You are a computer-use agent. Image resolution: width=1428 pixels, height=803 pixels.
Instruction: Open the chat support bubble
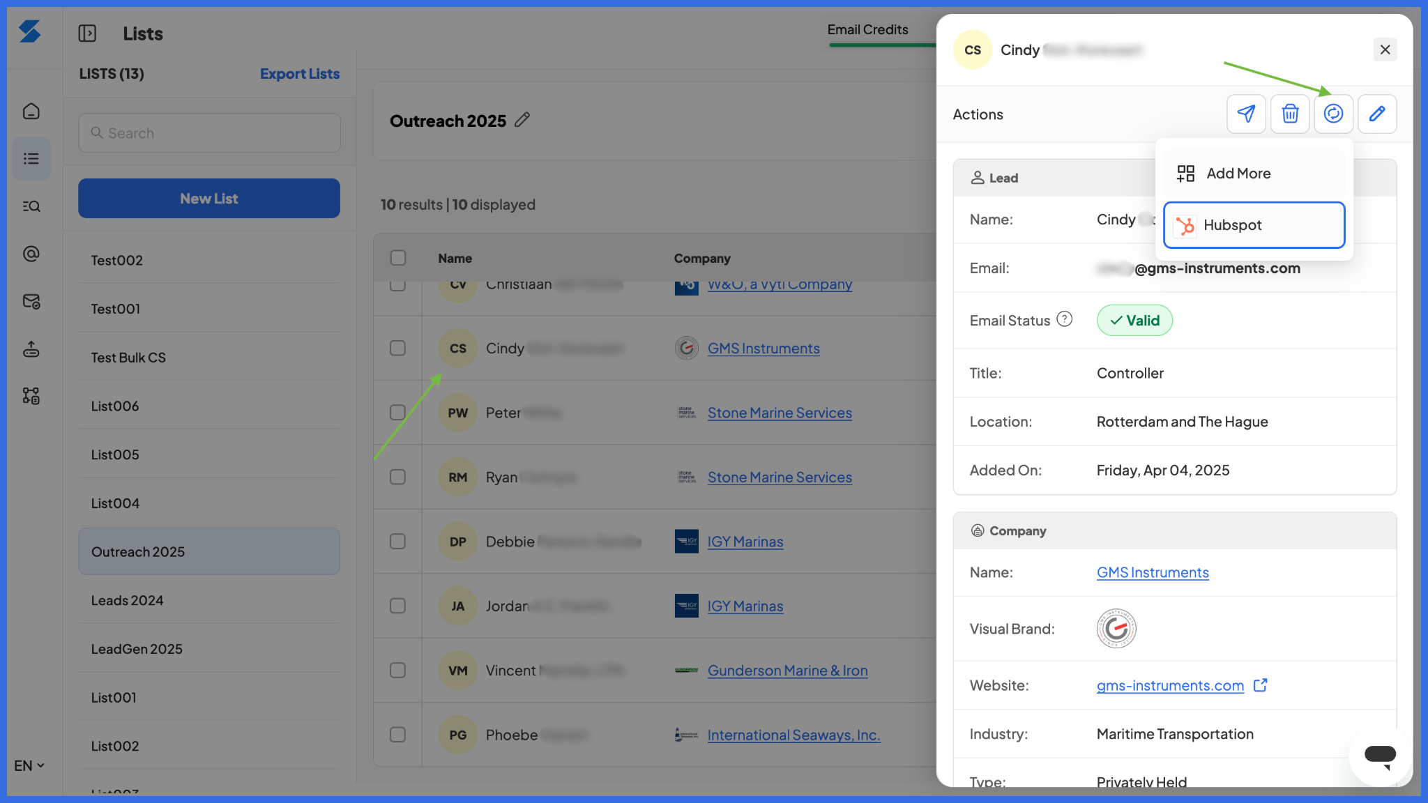coord(1380,756)
